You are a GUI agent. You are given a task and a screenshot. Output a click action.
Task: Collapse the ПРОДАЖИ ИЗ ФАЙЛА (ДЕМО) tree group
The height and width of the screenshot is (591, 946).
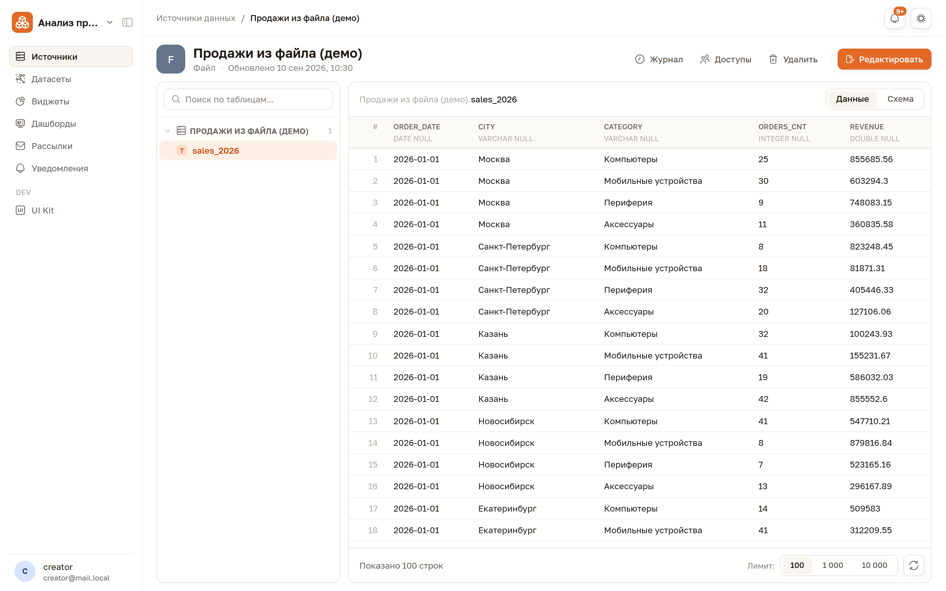(168, 131)
